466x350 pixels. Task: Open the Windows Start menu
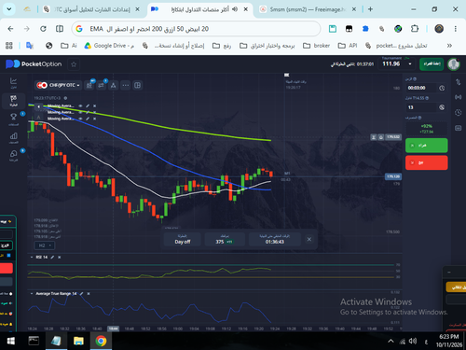(11, 341)
